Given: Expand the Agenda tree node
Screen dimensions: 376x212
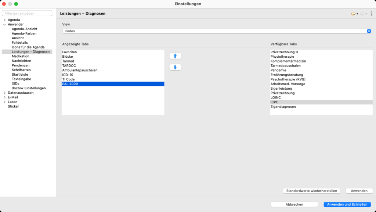Looking at the screenshot, I should [x=4, y=20].
